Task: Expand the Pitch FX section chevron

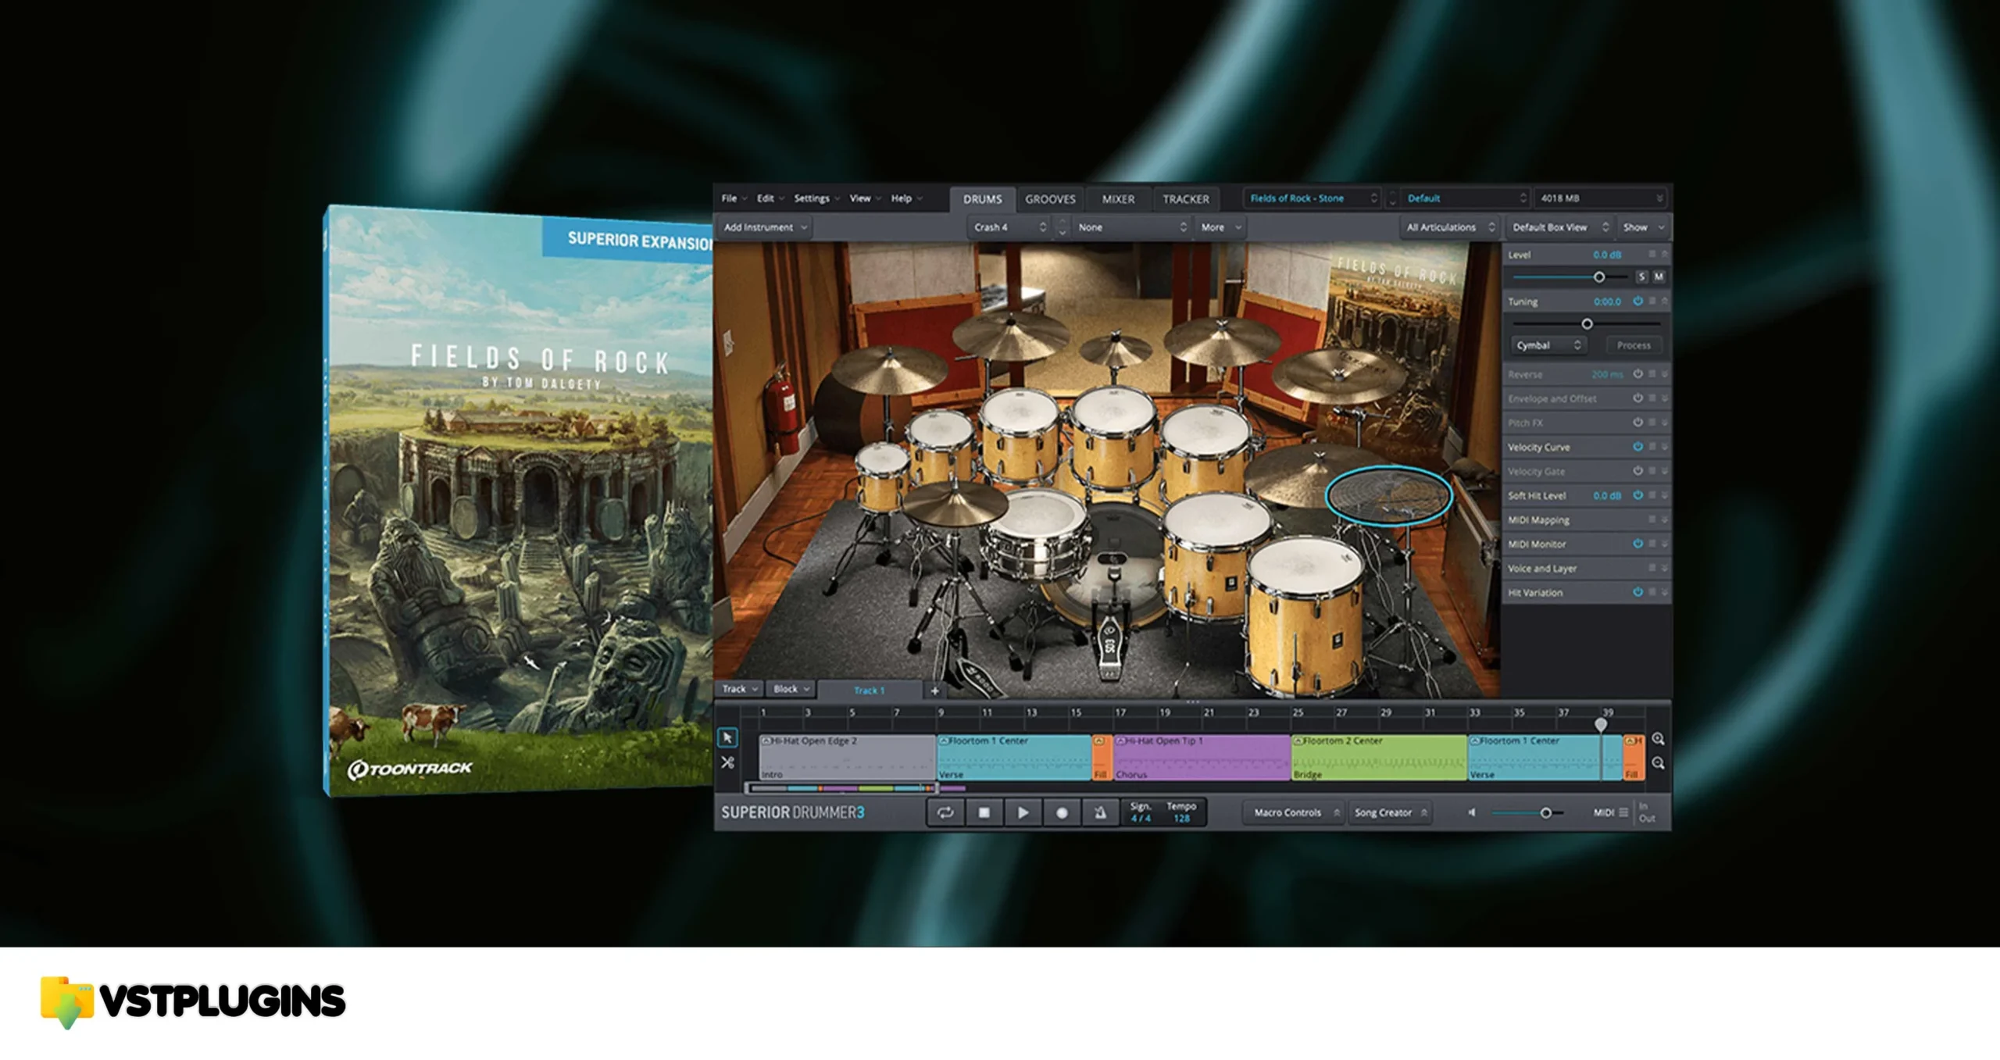Action: pyautogui.click(x=1664, y=423)
